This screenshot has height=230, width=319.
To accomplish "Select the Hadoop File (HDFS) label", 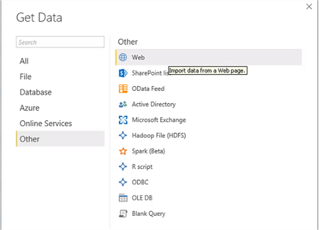I will coord(159,136).
